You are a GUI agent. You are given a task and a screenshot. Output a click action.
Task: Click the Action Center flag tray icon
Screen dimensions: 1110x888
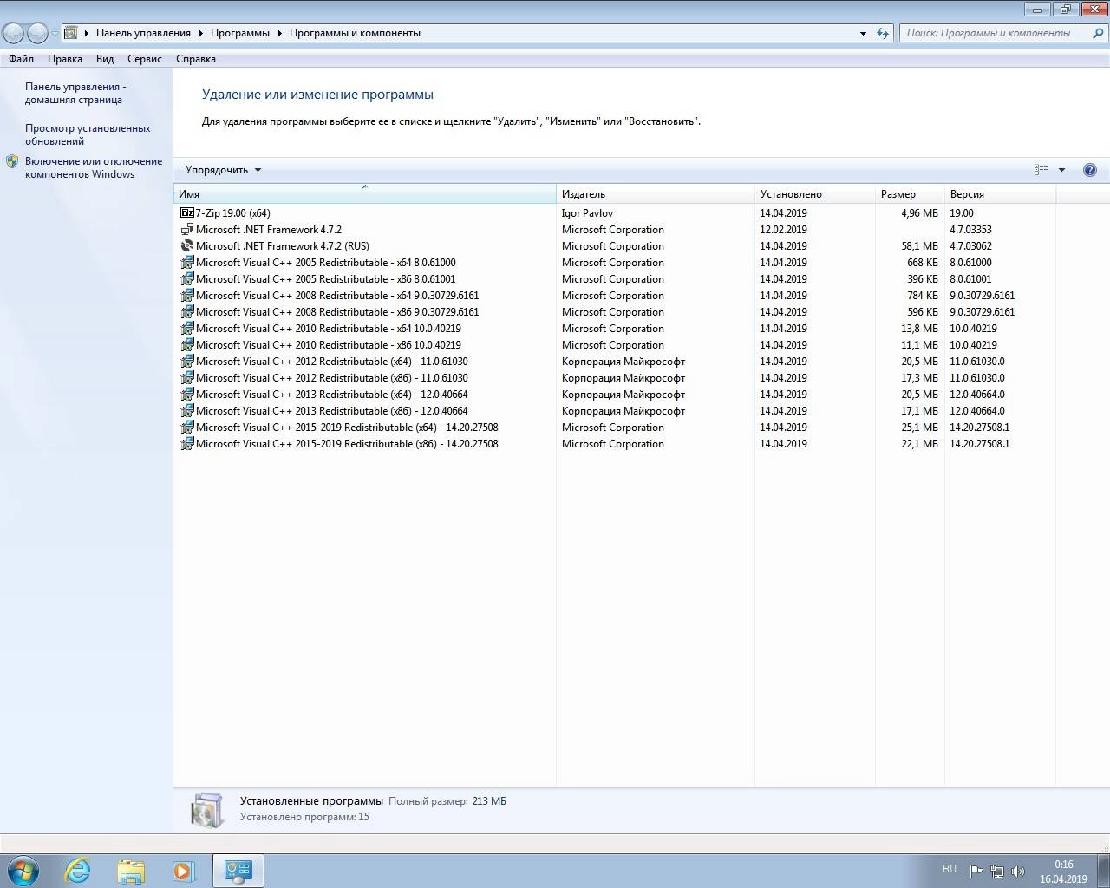(976, 872)
